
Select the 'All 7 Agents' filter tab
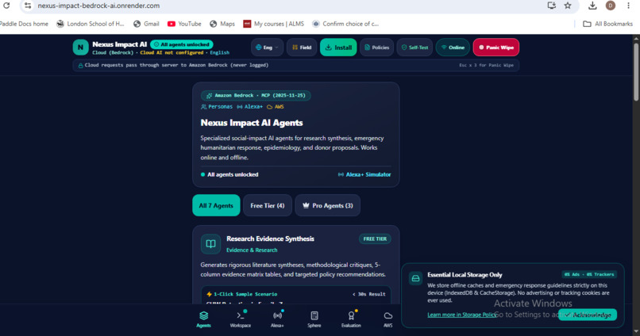[x=216, y=205]
